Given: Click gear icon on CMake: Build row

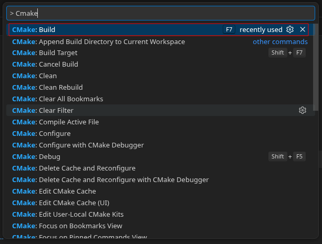Looking at the screenshot, I should click(290, 30).
